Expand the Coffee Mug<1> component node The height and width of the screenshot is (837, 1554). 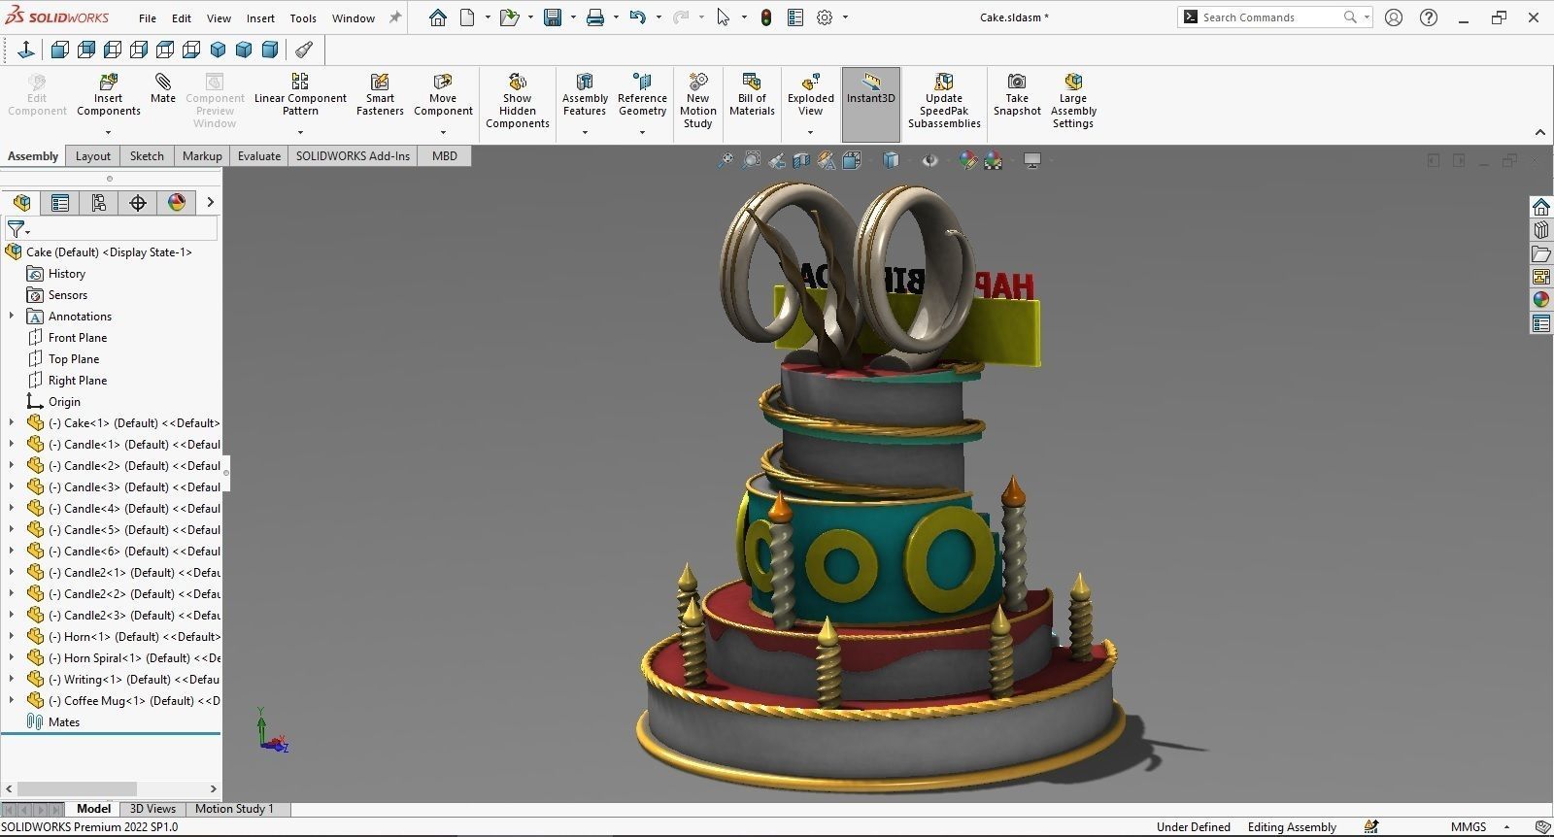[12, 701]
